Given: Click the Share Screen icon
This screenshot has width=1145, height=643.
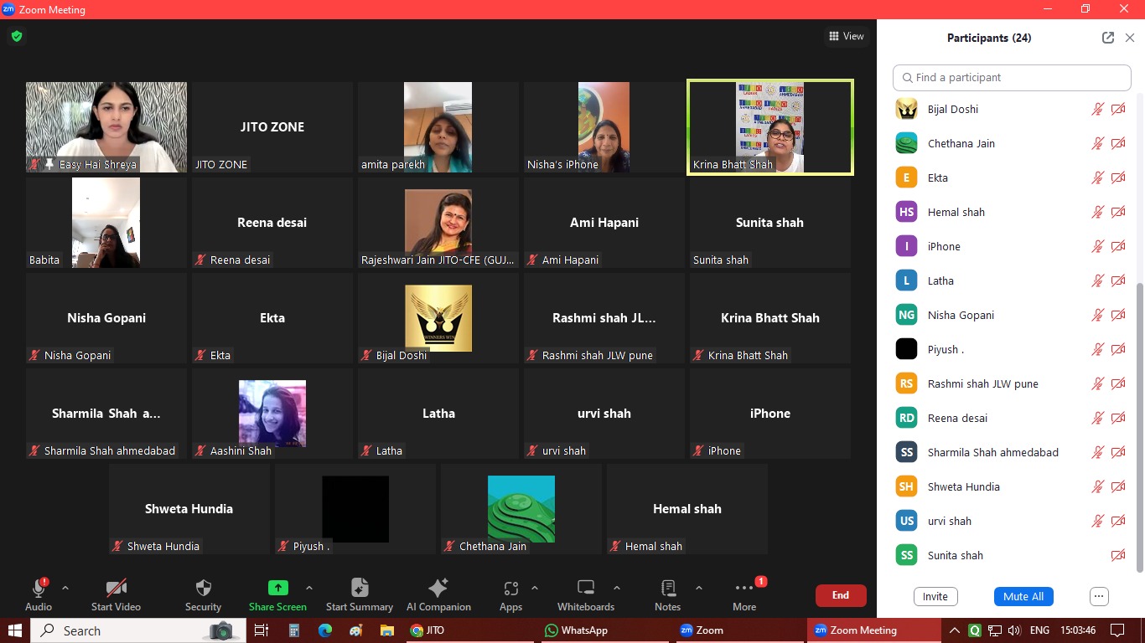Looking at the screenshot, I should click(277, 588).
